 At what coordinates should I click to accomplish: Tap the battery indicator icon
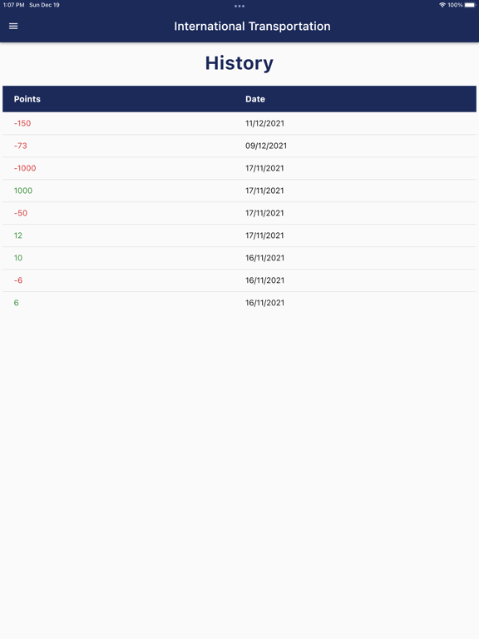[x=470, y=5]
